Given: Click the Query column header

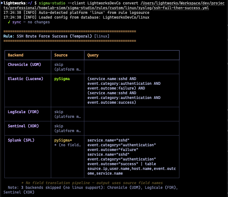Looking at the screenshot, I should 93,55.
